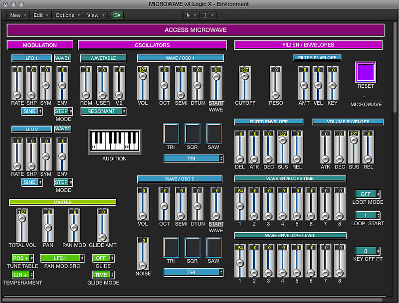Toggle the STEP mode switch under LFO 1

[x=63, y=112]
